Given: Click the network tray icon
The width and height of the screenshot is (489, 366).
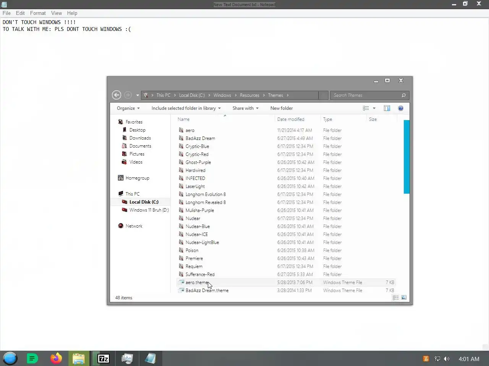Looking at the screenshot, I should (x=437, y=359).
